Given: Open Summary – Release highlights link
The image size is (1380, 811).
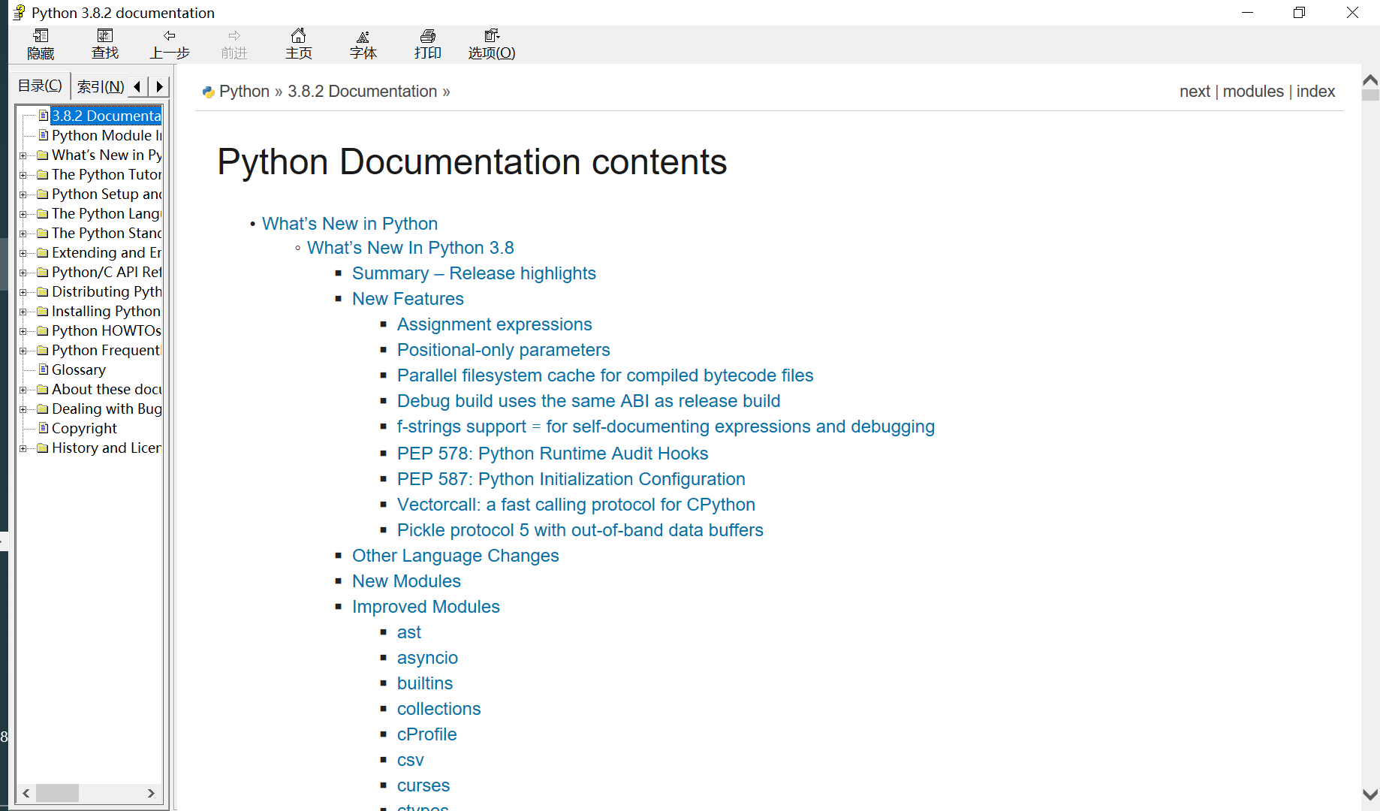Looking at the screenshot, I should click(474, 273).
